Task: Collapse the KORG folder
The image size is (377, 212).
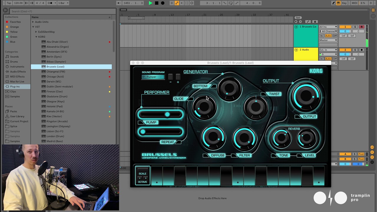Action: tap(36, 37)
